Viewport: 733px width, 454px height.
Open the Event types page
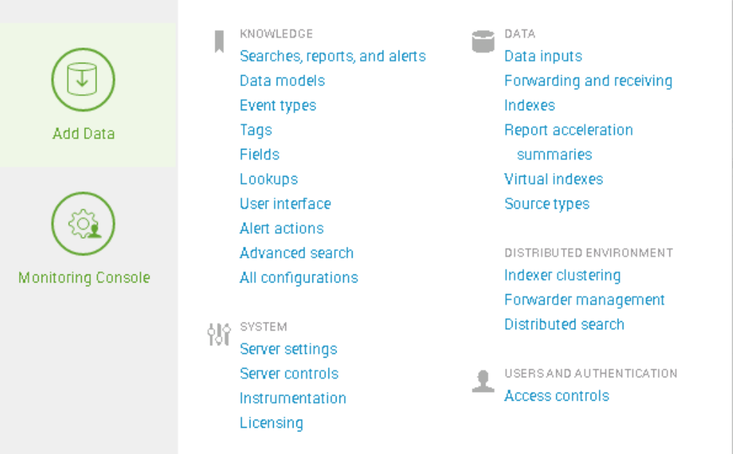tap(277, 105)
